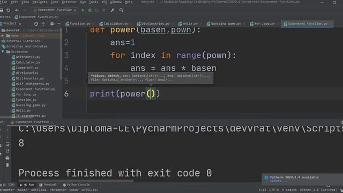Image resolution: width=343 pixels, height=193 pixels.
Task: Open the Python Console tool window
Action: click(x=76, y=184)
